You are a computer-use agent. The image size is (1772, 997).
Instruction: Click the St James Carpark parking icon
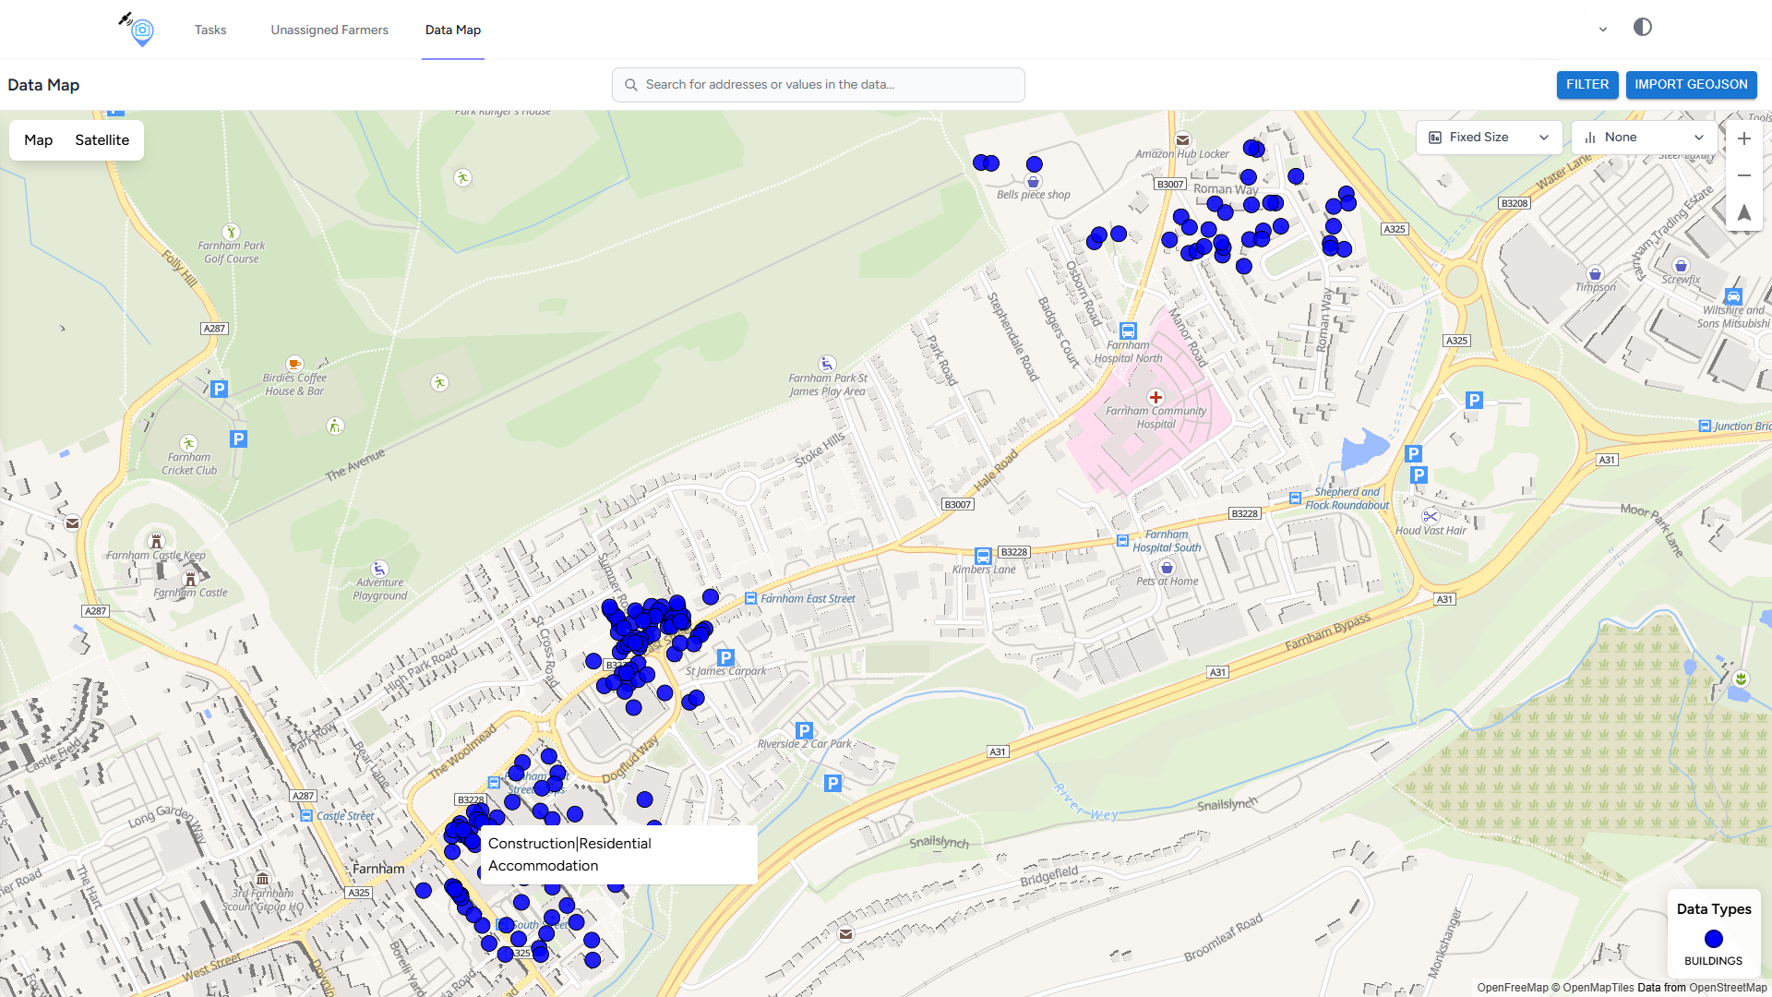pyautogui.click(x=725, y=657)
